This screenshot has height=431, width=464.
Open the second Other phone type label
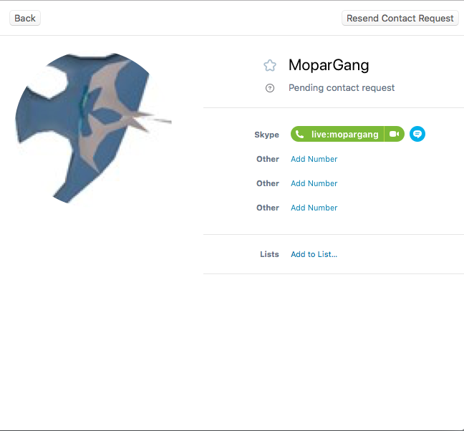click(268, 183)
